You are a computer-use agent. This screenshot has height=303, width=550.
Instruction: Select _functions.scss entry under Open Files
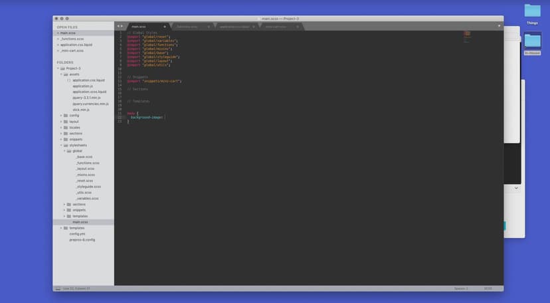[72, 39]
